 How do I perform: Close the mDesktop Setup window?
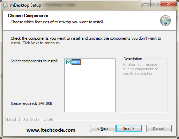coord(168,4)
